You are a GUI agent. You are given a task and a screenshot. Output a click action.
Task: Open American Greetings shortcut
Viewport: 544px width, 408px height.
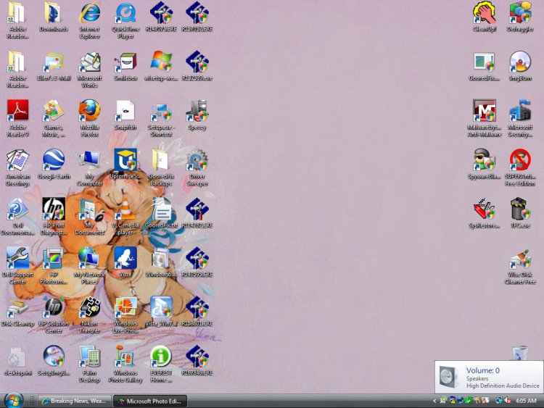(17, 167)
